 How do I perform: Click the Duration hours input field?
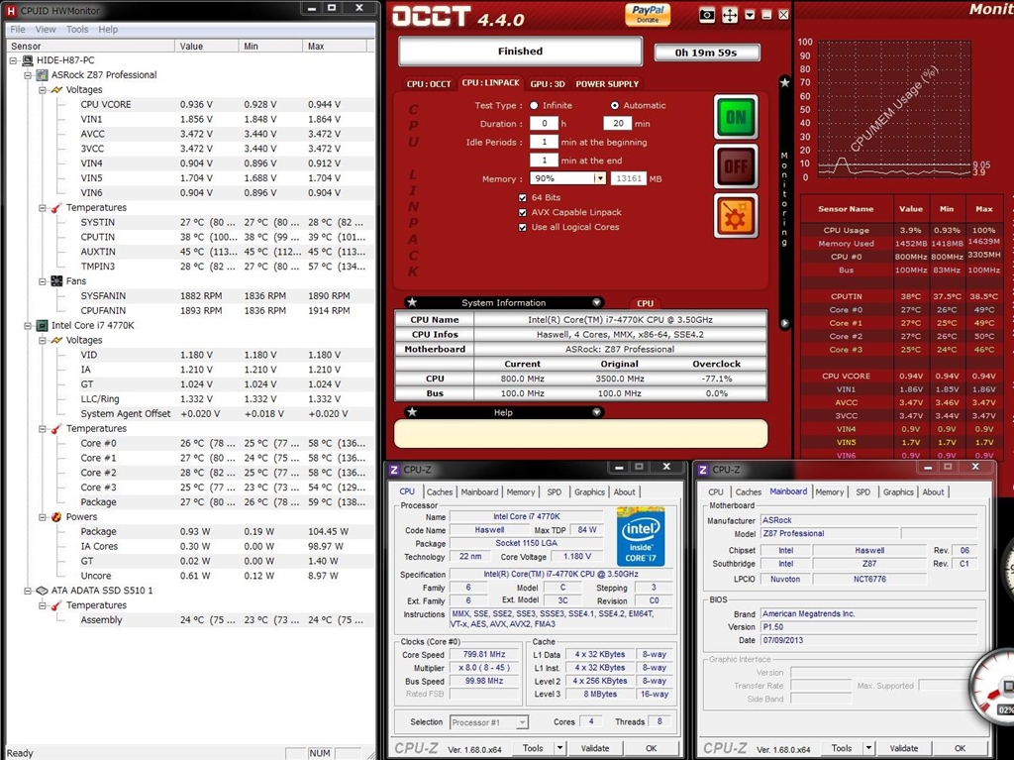pos(544,124)
